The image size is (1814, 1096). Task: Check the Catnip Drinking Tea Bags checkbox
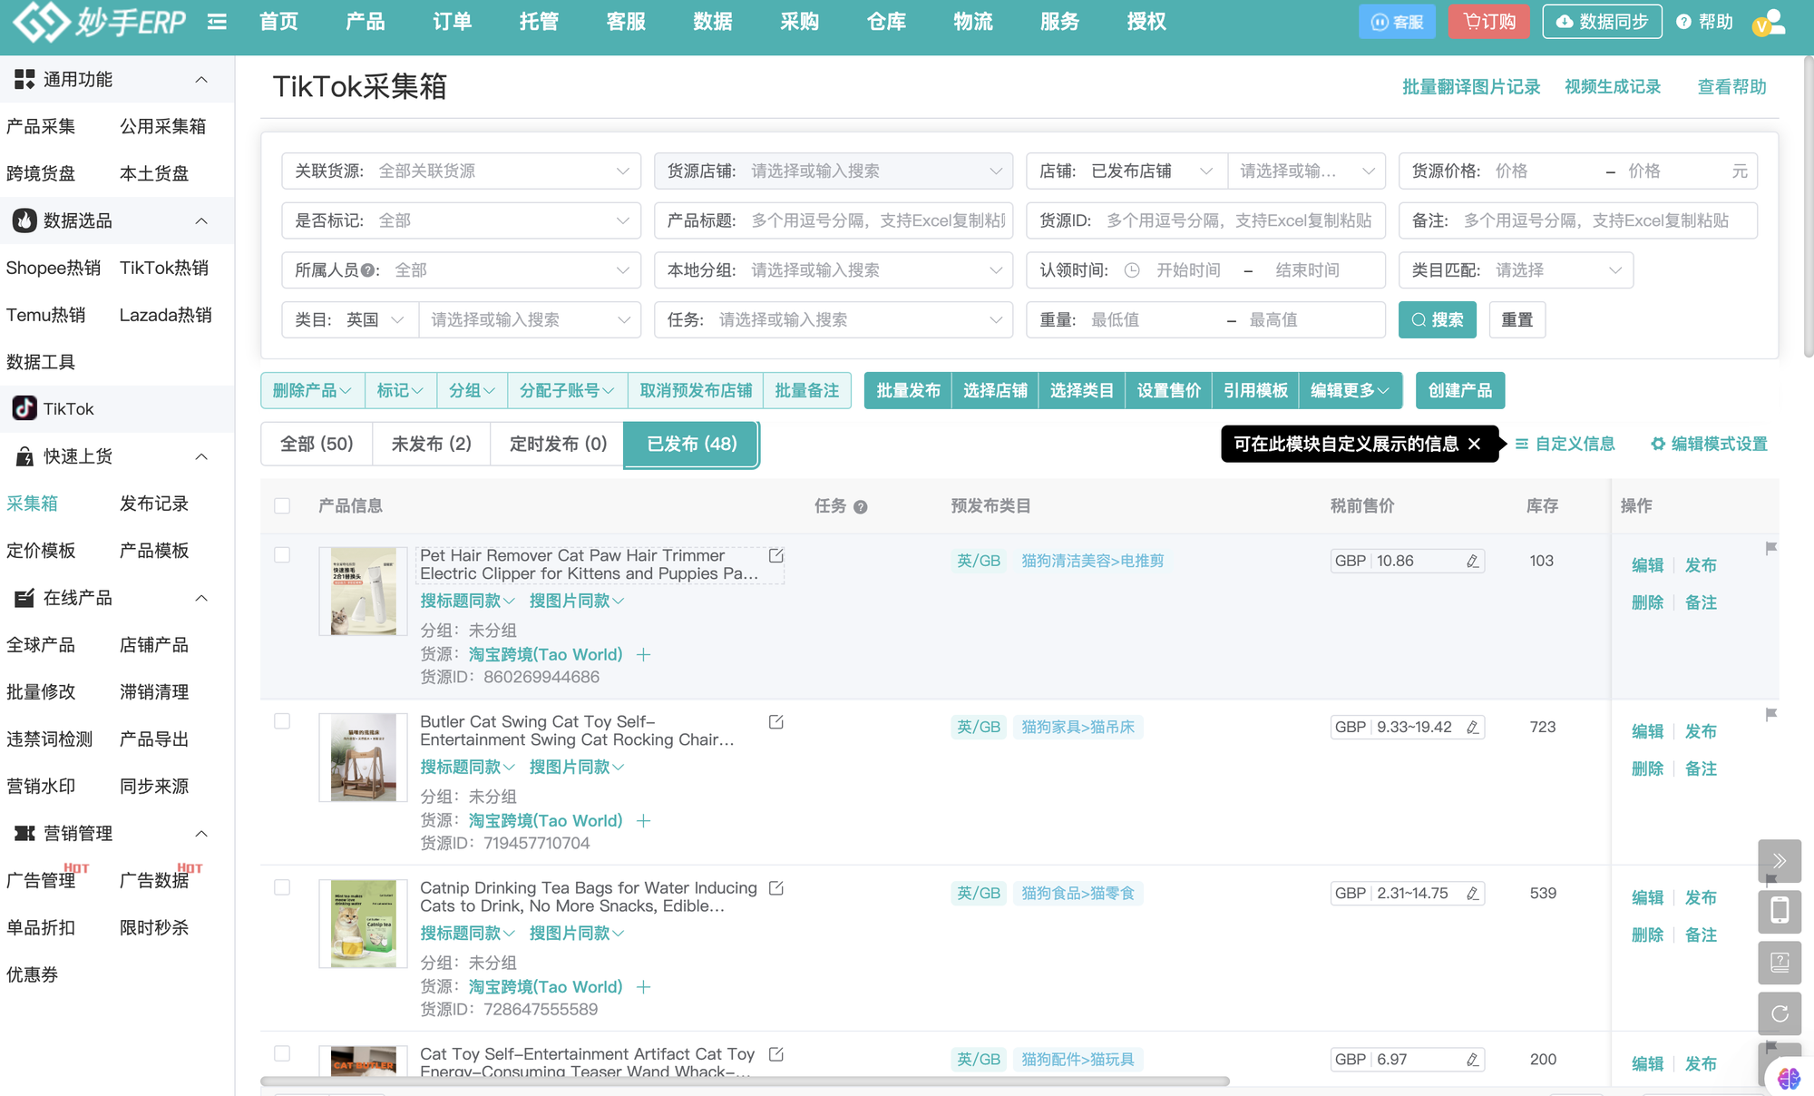pos(282,886)
